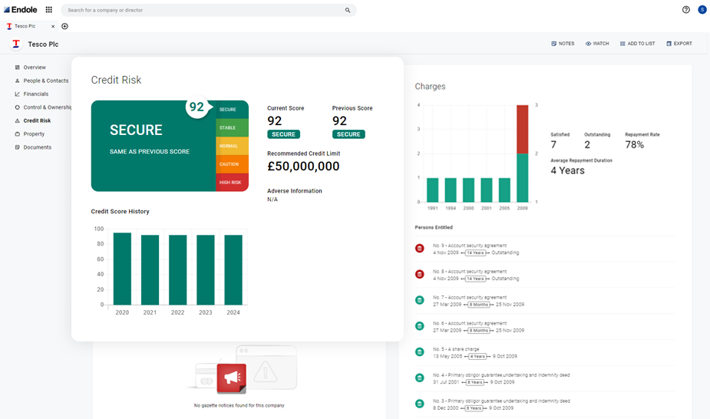The width and height of the screenshot is (710, 419).
Task: Open the help question mark icon
Action: pyautogui.click(x=686, y=9)
